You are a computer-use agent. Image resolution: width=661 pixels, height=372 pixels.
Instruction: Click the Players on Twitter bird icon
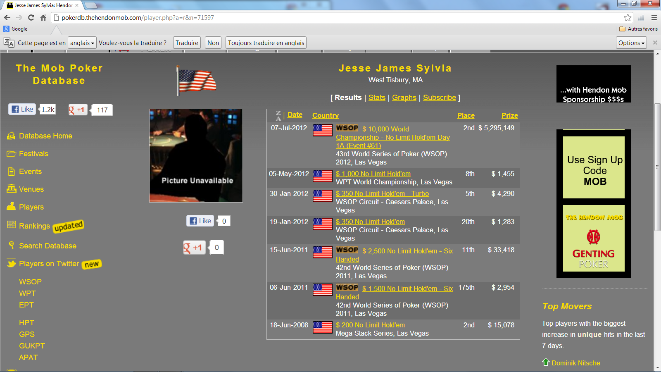(x=11, y=263)
